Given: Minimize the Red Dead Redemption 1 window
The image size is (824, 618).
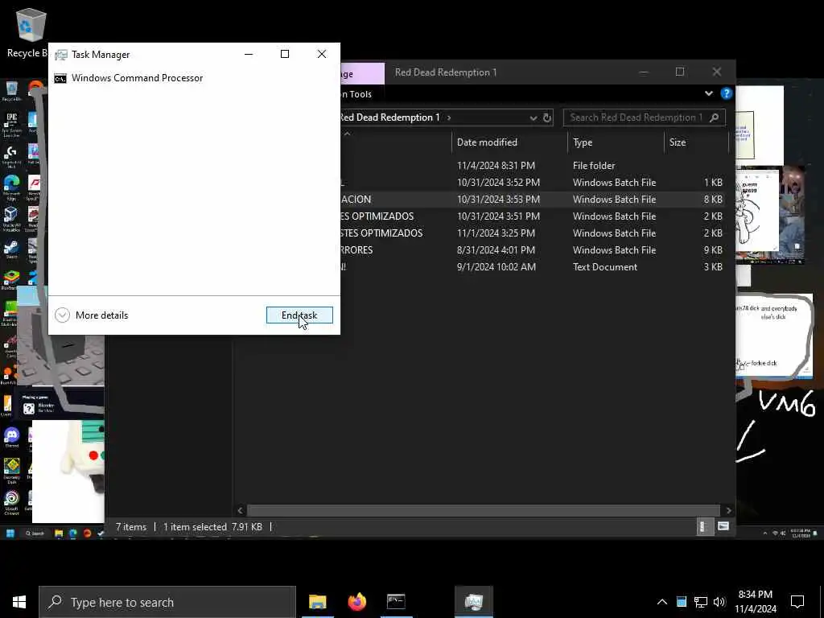Looking at the screenshot, I should 643,72.
